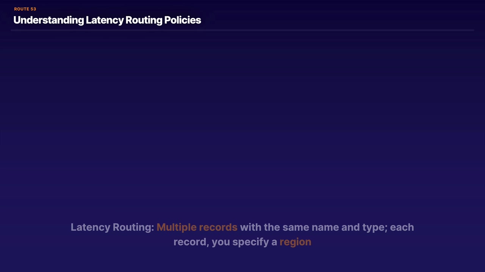
Task: Click the slide title Understanding Latency Routing Policies
Action: (107, 20)
